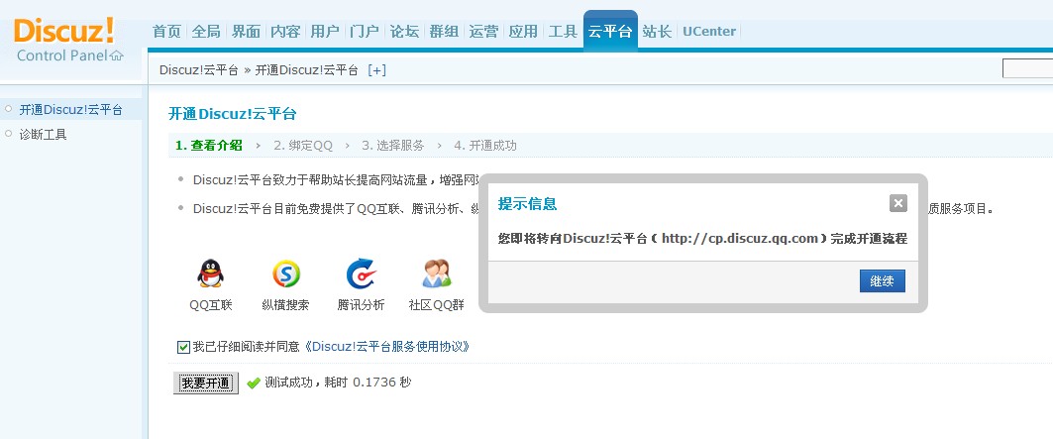1053x439 pixels.
Task: Open the UCenter menu tab
Action: pos(709,31)
